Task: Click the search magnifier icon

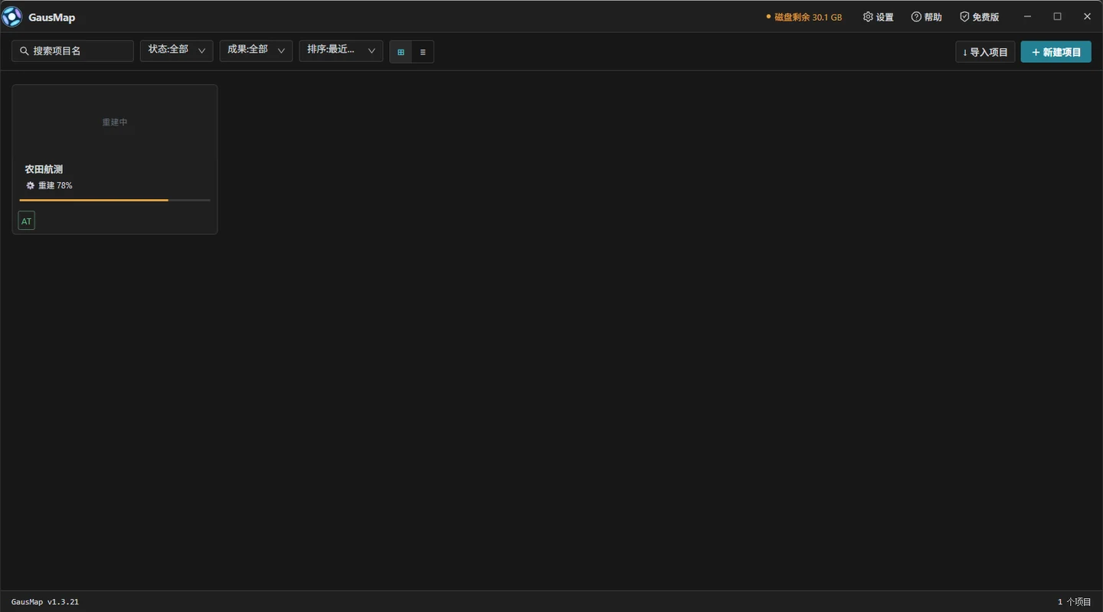Action: pos(25,51)
